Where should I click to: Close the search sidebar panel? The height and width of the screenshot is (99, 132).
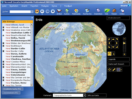(x=32, y=18)
